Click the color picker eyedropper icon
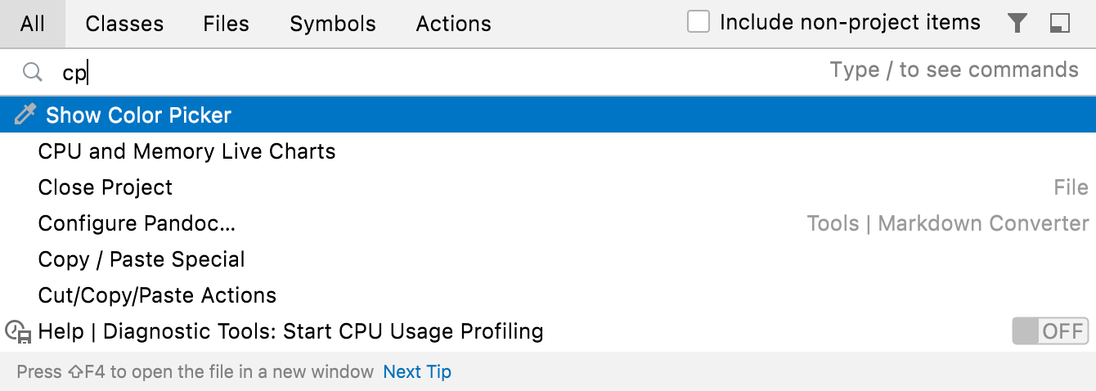Screen dimensions: 1096x391 pos(25,115)
